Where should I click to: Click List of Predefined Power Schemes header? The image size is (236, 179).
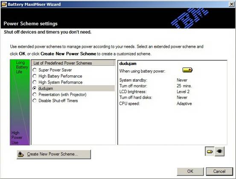(73, 63)
